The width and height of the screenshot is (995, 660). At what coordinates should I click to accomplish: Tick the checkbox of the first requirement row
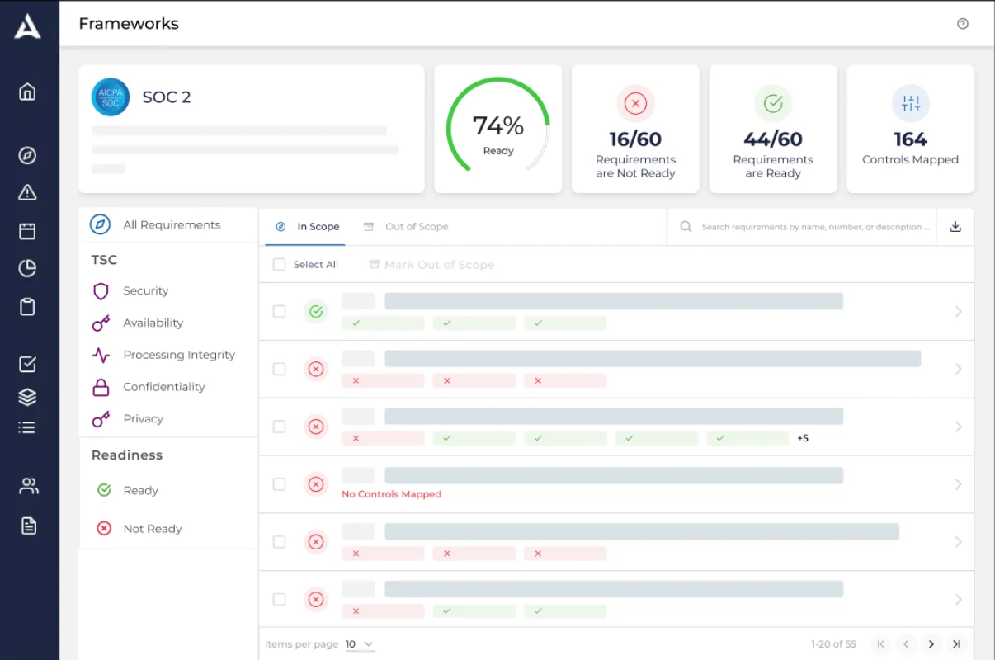tap(279, 312)
